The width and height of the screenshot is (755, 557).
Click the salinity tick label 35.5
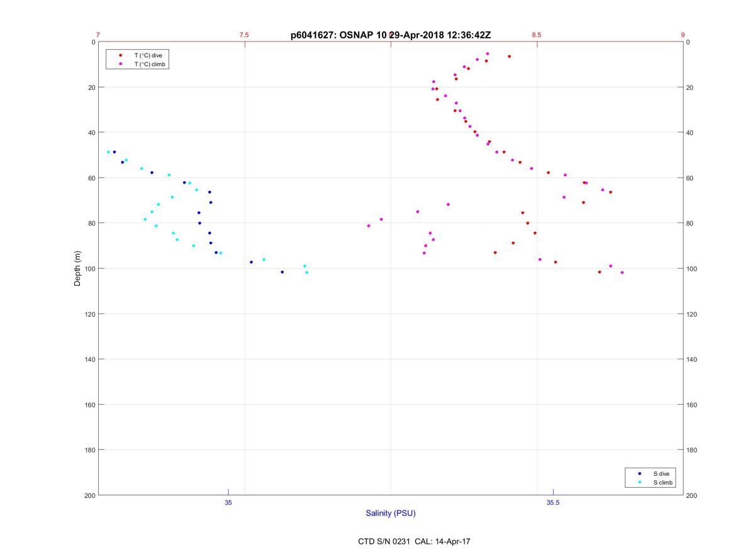pyautogui.click(x=553, y=502)
